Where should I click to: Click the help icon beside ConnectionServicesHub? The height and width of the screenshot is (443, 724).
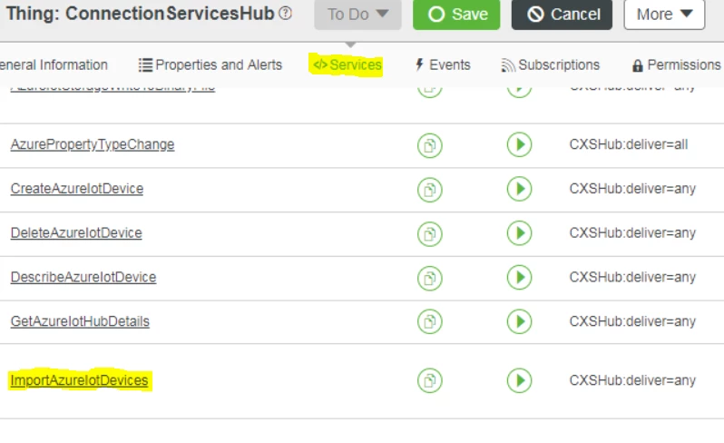coord(286,13)
